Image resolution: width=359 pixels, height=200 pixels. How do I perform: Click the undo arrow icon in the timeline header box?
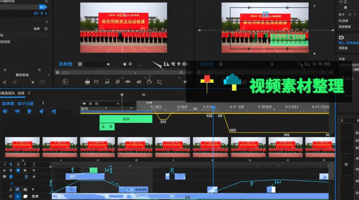point(118,104)
